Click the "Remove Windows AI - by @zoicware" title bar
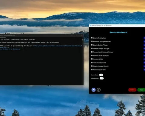Screen dimensions: 145x116 tap(117, 26)
